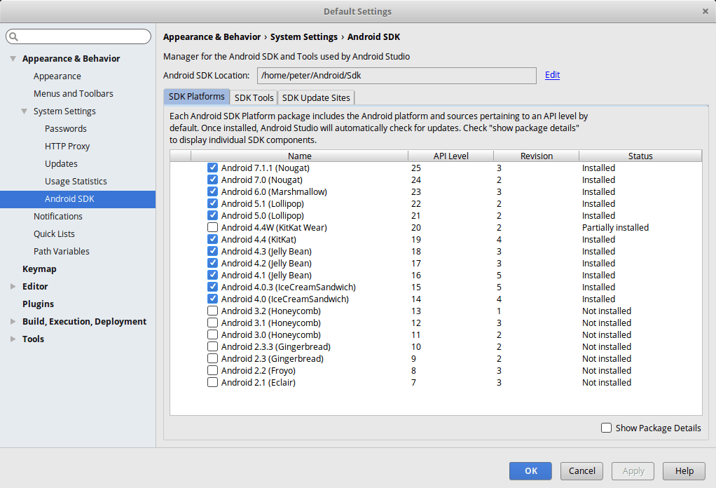The height and width of the screenshot is (488, 716).
Task: Open the SDK Update Sites tab
Action: point(315,97)
